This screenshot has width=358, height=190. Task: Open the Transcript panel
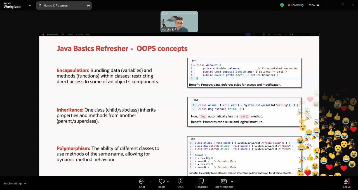pyautogui.click(x=201, y=183)
